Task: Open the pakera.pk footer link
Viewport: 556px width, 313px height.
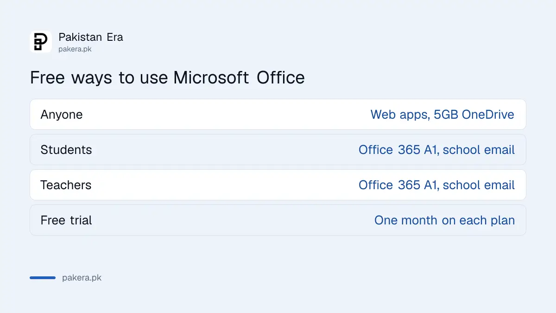Action: (82, 278)
